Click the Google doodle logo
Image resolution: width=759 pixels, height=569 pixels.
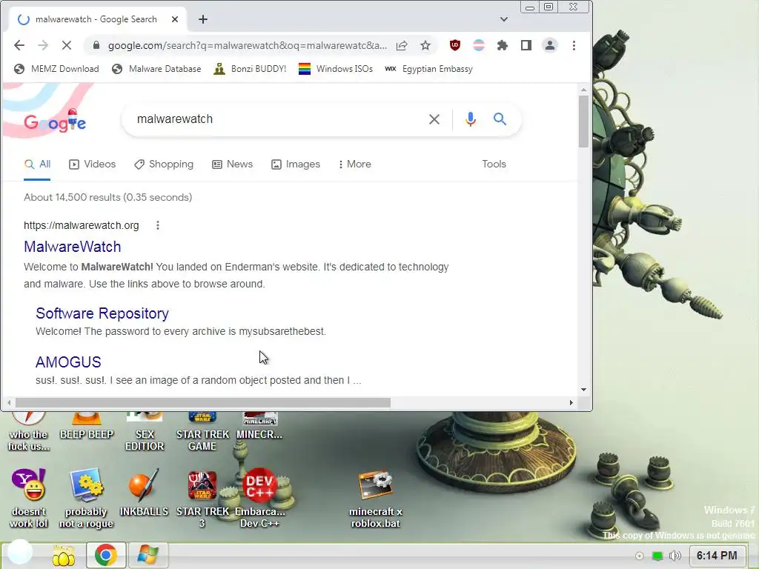click(x=55, y=120)
